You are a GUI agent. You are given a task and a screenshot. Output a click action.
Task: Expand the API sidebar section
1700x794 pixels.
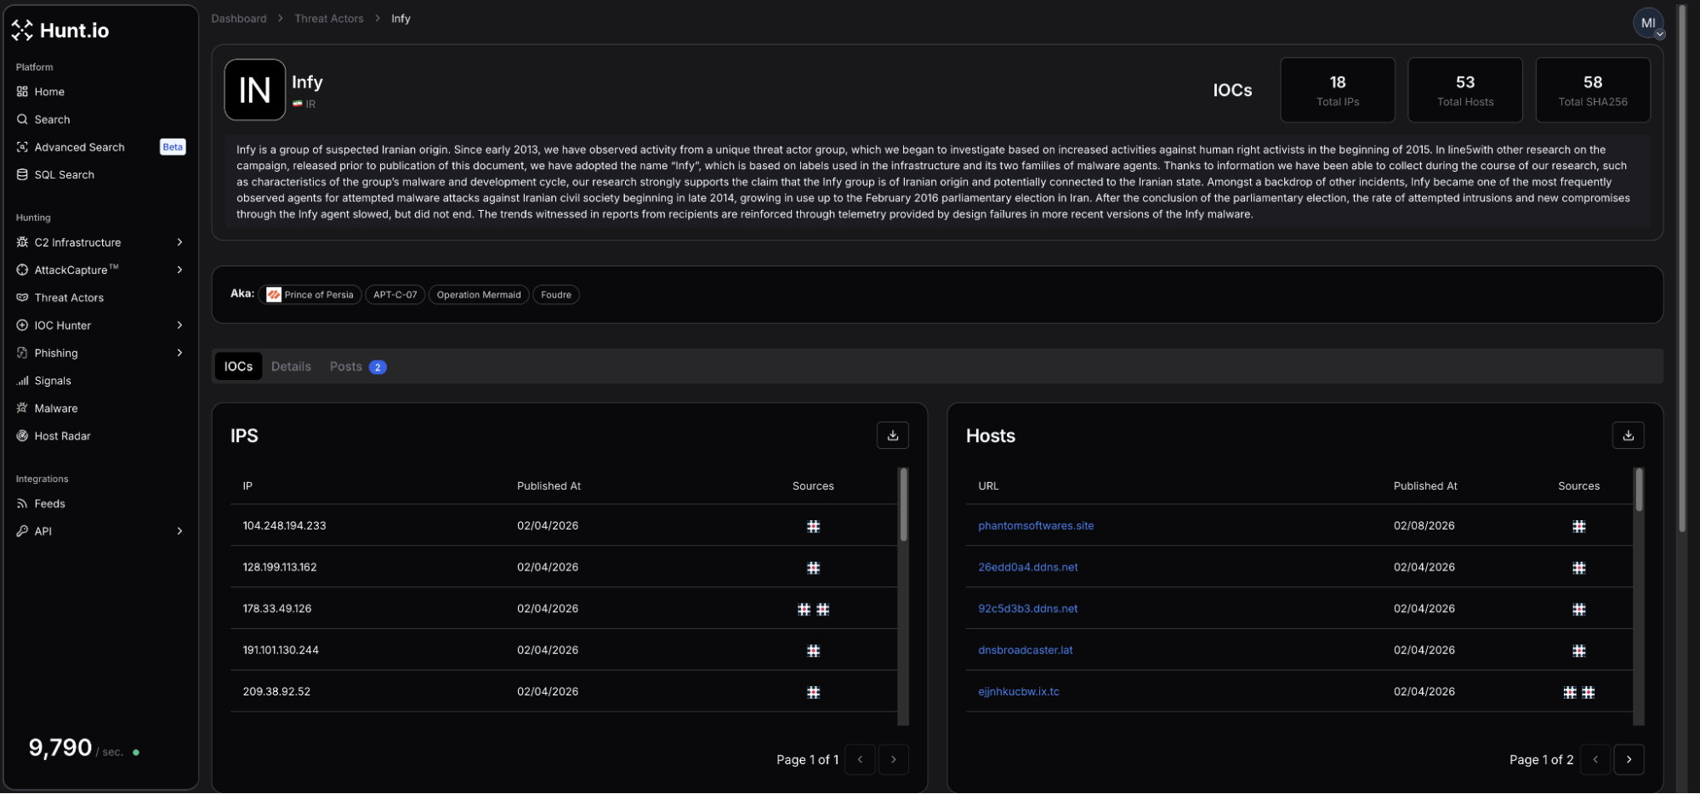click(x=179, y=531)
